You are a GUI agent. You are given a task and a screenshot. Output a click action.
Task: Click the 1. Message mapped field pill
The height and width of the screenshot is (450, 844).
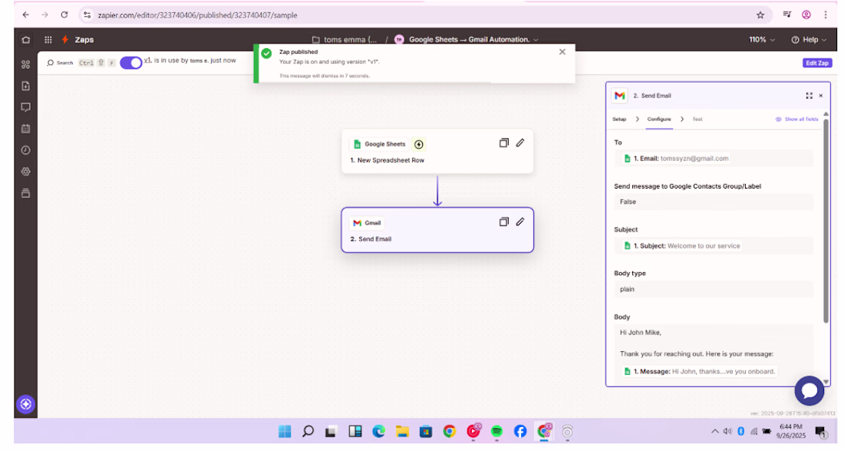[x=699, y=372]
